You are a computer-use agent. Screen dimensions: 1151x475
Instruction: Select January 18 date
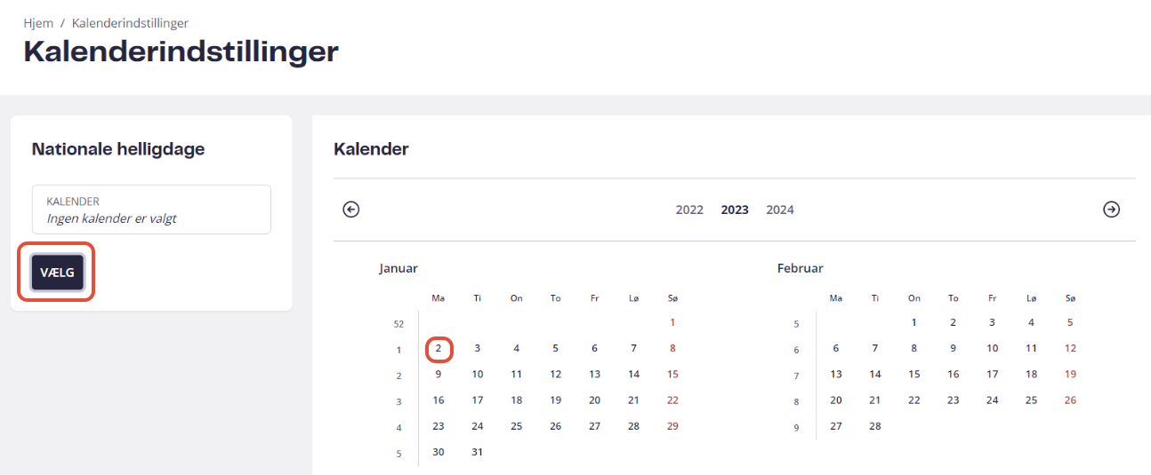[517, 400]
